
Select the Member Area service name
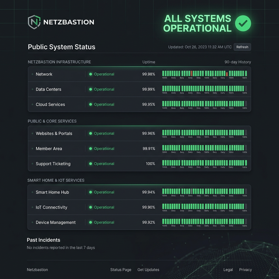[49, 149]
